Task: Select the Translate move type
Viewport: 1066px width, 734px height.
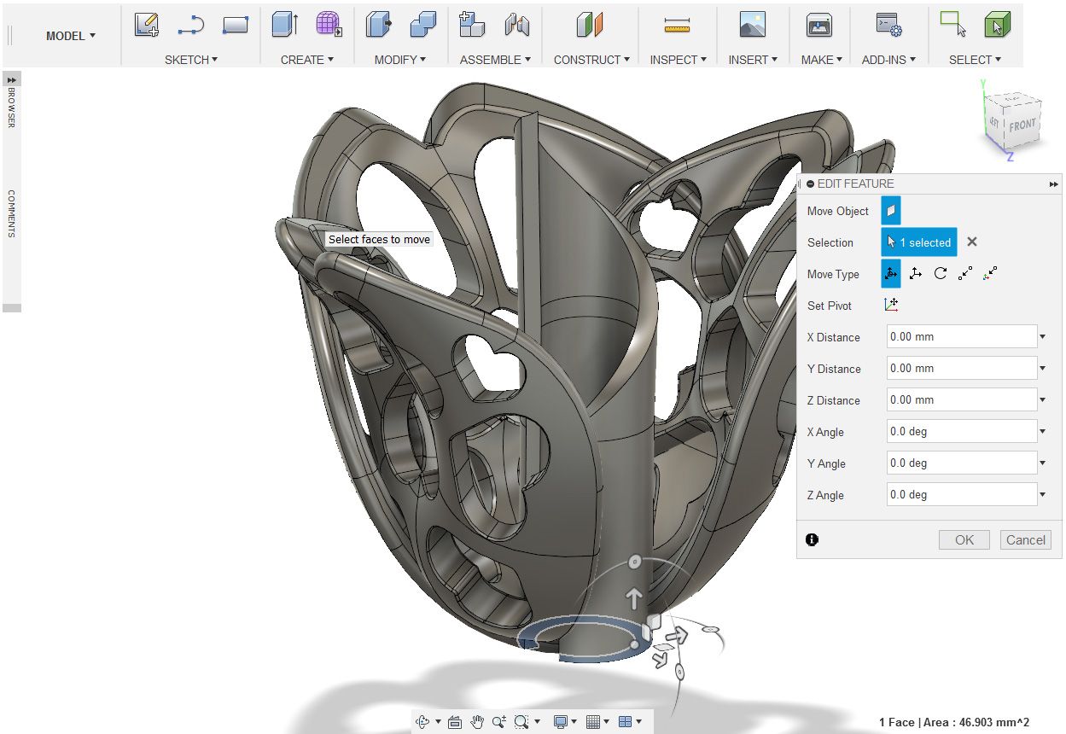Action: click(x=914, y=273)
